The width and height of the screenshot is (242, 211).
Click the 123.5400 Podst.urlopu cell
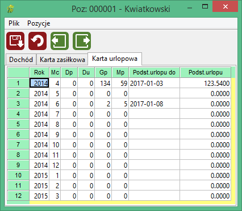click(206, 83)
